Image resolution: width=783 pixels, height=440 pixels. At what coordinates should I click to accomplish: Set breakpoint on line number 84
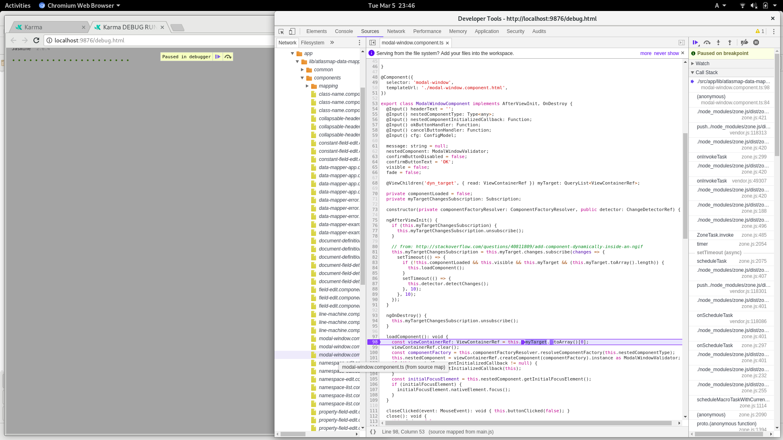pyautogui.click(x=375, y=268)
